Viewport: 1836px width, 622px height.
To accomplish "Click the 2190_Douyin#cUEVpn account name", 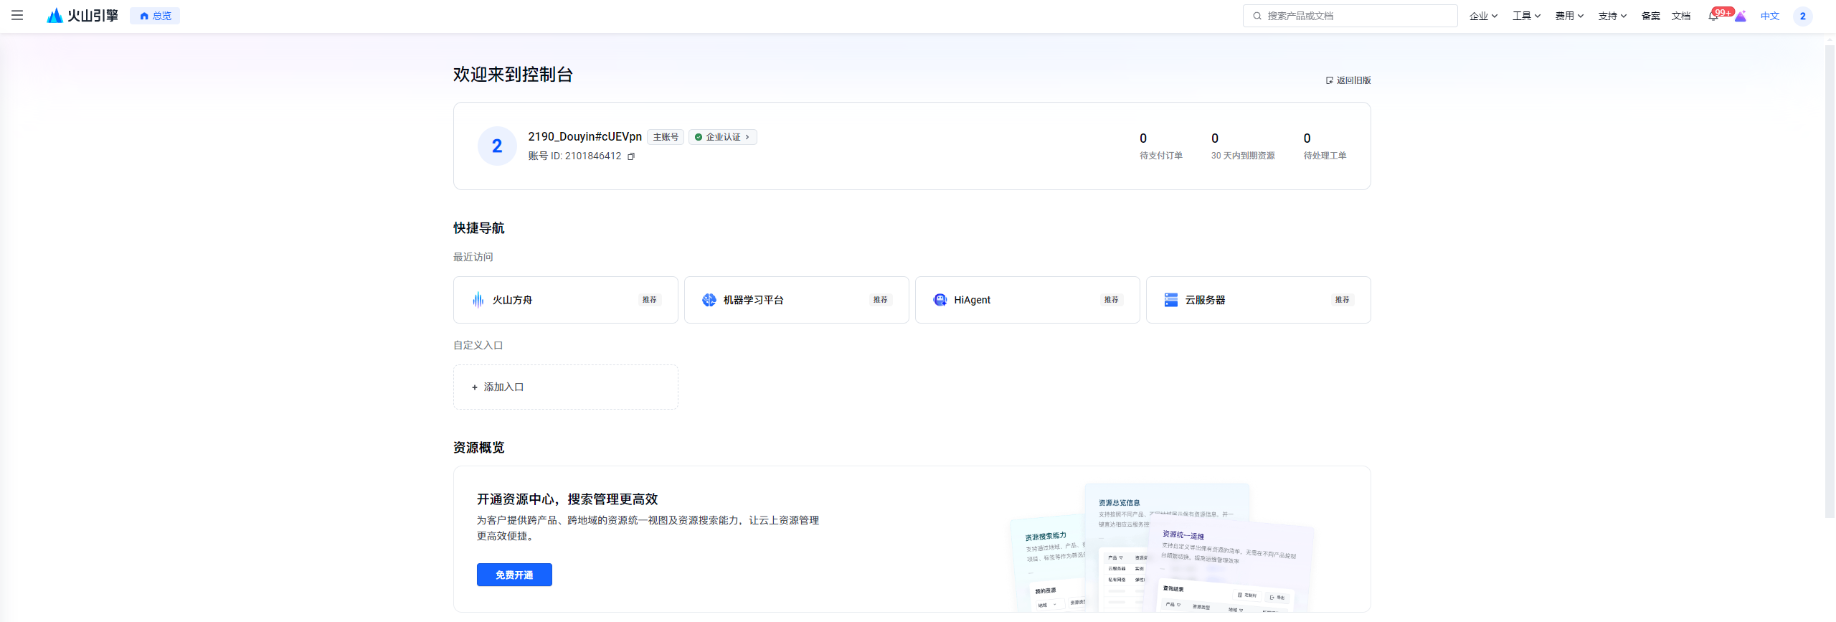I will point(585,137).
